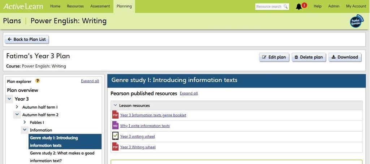
Task: Expand the Fables 1 unit
Action: 25,122
